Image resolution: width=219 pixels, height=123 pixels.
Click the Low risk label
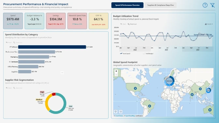pos(71,106)
